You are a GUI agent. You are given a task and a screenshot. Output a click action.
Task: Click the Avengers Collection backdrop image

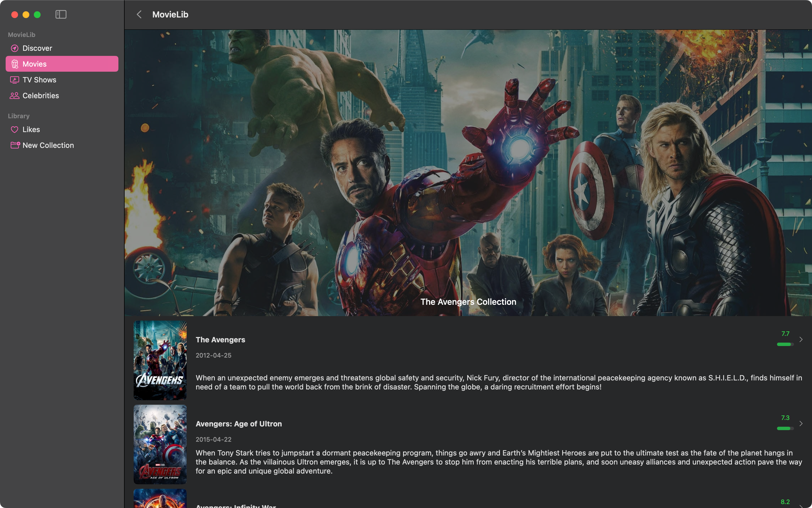tap(468, 173)
